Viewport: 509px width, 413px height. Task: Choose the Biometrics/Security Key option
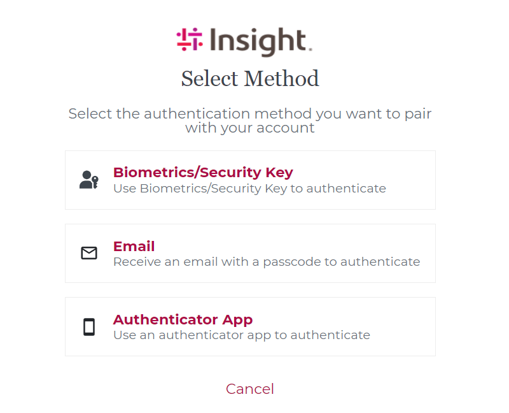coord(250,180)
